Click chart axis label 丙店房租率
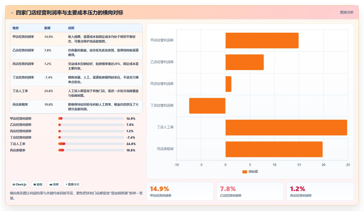 [165, 149]
